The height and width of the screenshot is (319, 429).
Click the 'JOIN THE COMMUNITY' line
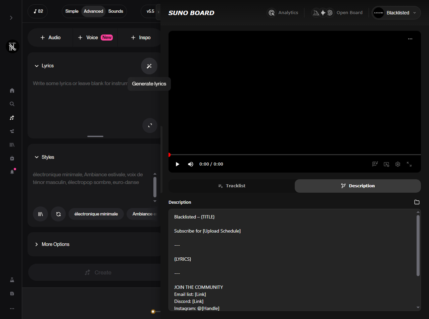198,287
